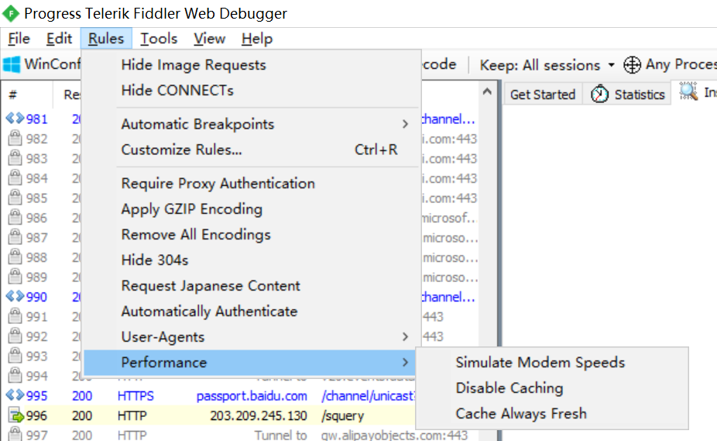Select the 203.209.245.130 host cell
The width and height of the screenshot is (717, 441).
259,416
